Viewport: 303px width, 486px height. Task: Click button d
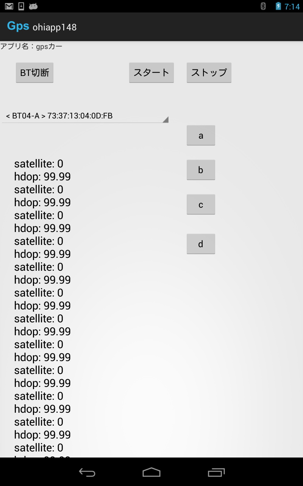201,244
